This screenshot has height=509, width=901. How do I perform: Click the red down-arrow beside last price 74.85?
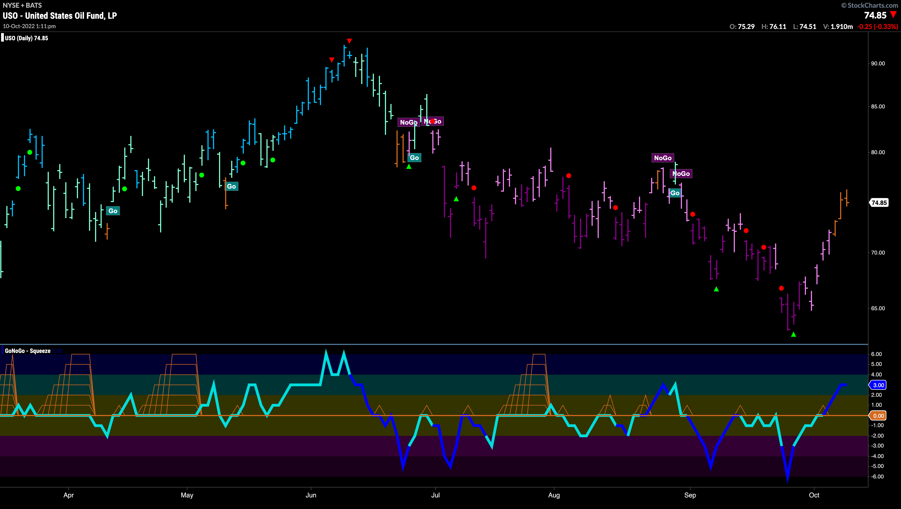[893, 14]
